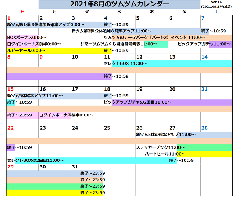
Task: Click the ツムツムのテーマパーク【パート2】 event
Action: click(154, 38)
